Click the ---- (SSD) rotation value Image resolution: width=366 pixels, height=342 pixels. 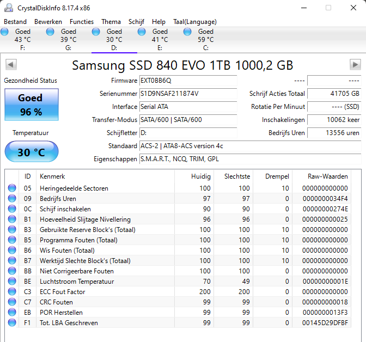click(334, 107)
